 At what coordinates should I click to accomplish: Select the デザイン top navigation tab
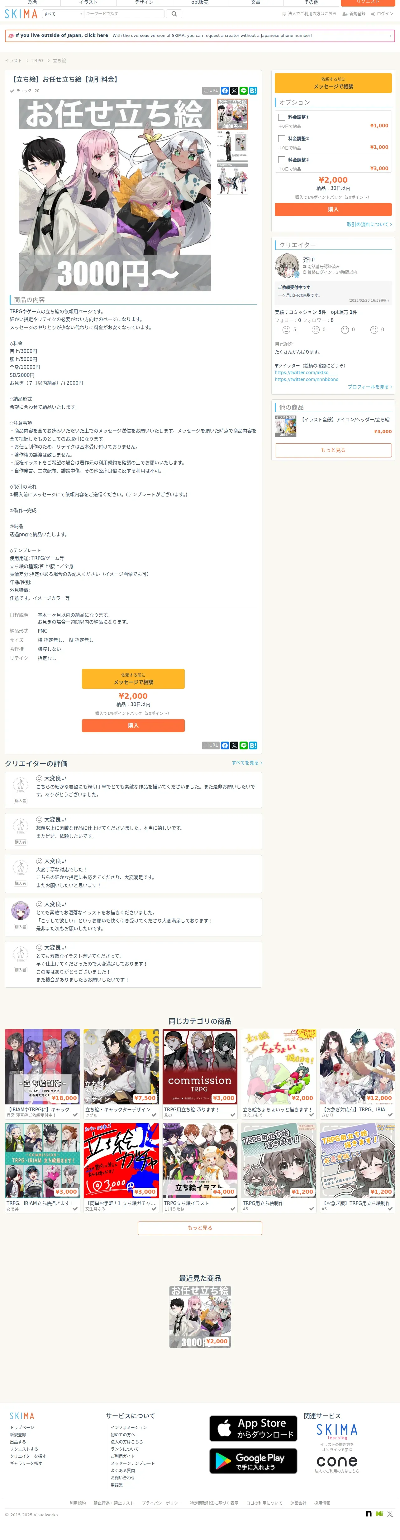pyautogui.click(x=144, y=2)
